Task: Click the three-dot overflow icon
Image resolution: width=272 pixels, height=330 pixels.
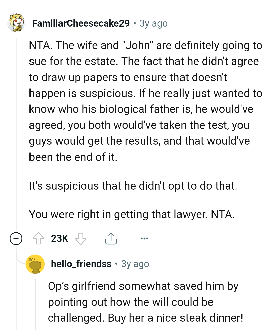Action: point(144,238)
